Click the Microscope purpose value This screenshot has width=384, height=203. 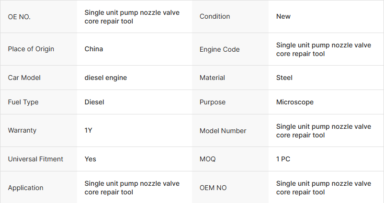pyautogui.click(x=294, y=102)
